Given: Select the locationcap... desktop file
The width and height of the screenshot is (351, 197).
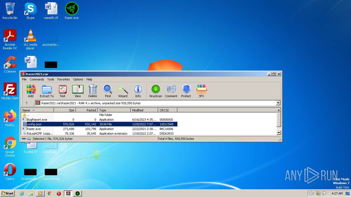Looking at the screenshot, I should [30, 174].
